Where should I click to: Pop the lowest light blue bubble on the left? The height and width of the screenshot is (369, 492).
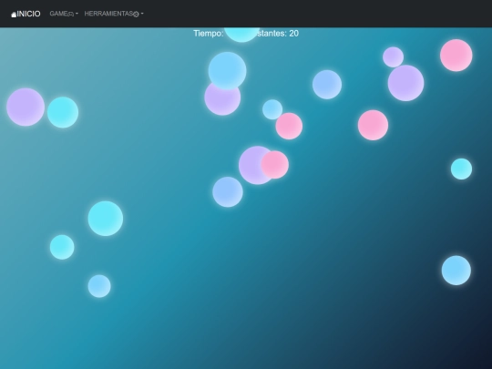pos(99,286)
